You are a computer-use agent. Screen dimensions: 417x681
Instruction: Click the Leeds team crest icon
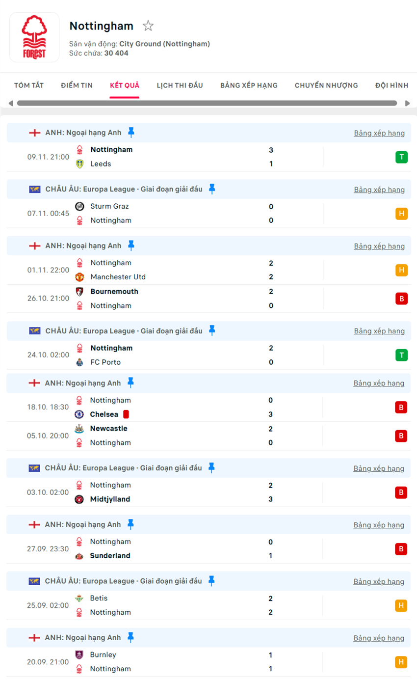click(79, 164)
